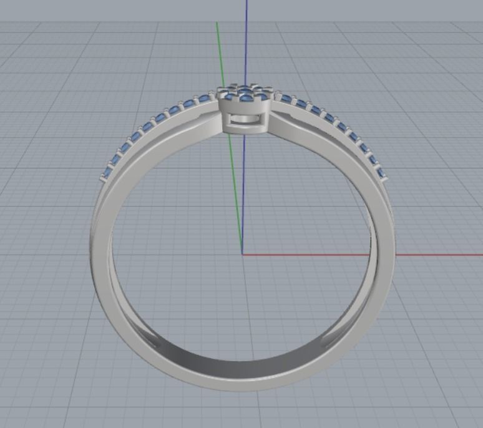Select the left row of blue pavé stones

click(x=158, y=136)
